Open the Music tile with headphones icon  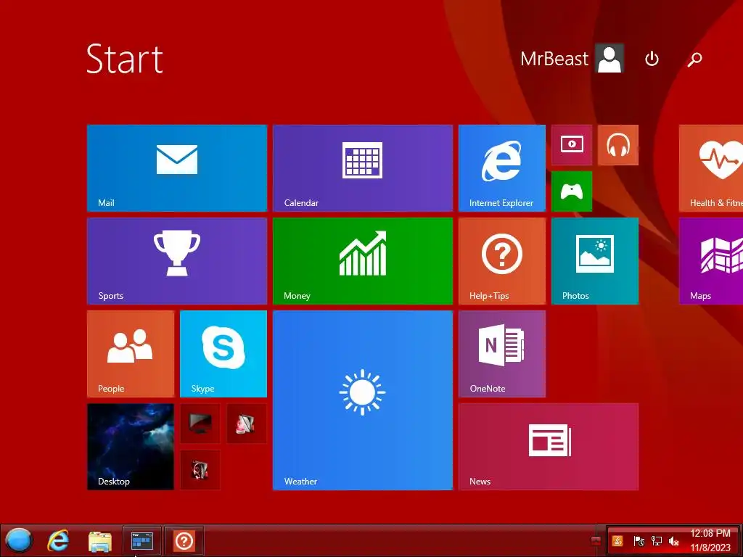[x=618, y=145]
